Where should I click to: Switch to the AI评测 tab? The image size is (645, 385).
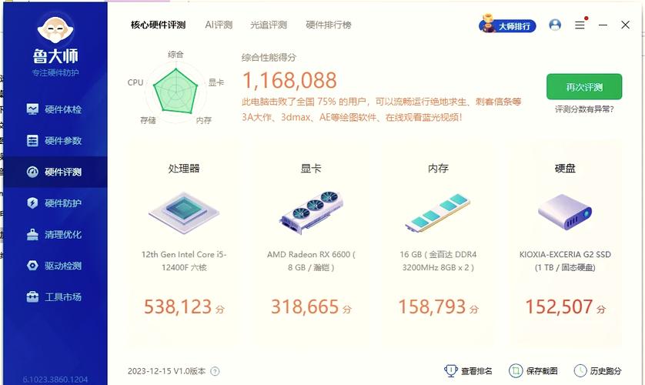(x=218, y=25)
